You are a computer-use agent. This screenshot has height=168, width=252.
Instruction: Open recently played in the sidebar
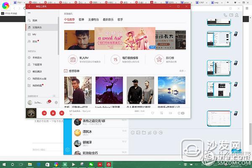42,71
